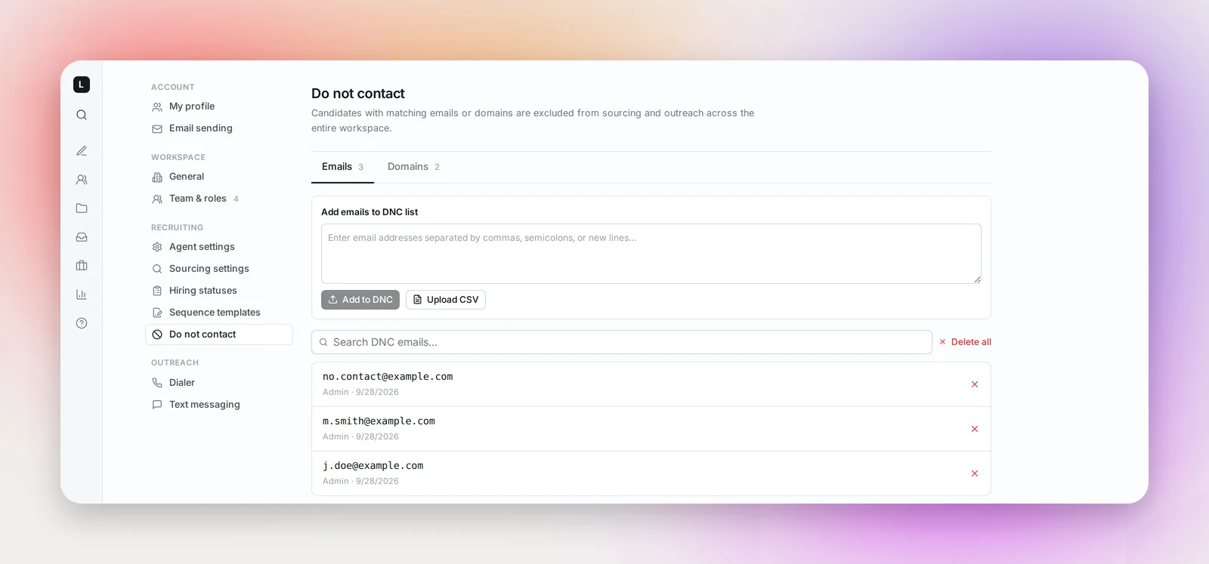Open Hiring statuses page
The image size is (1209, 564).
click(x=218, y=291)
